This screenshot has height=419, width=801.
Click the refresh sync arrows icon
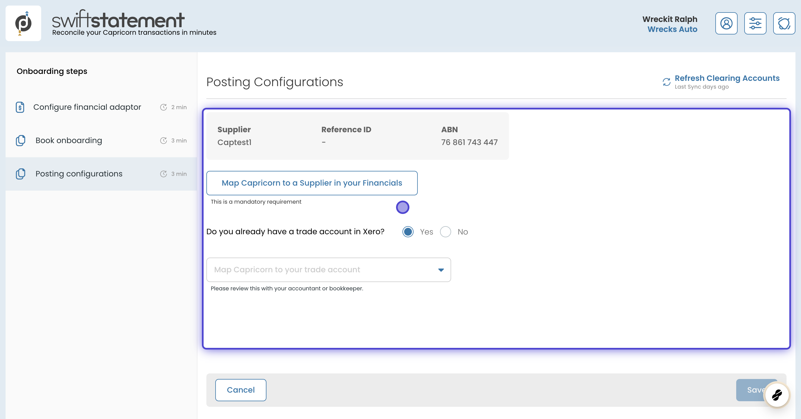pyautogui.click(x=666, y=82)
